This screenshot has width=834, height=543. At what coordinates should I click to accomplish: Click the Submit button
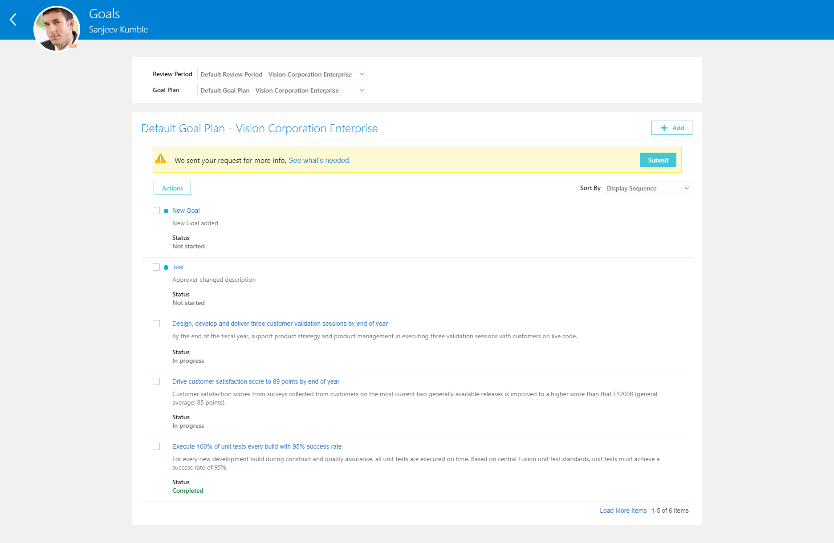click(658, 160)
